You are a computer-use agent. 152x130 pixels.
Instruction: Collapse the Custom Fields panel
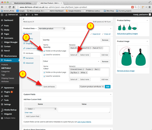111,94
